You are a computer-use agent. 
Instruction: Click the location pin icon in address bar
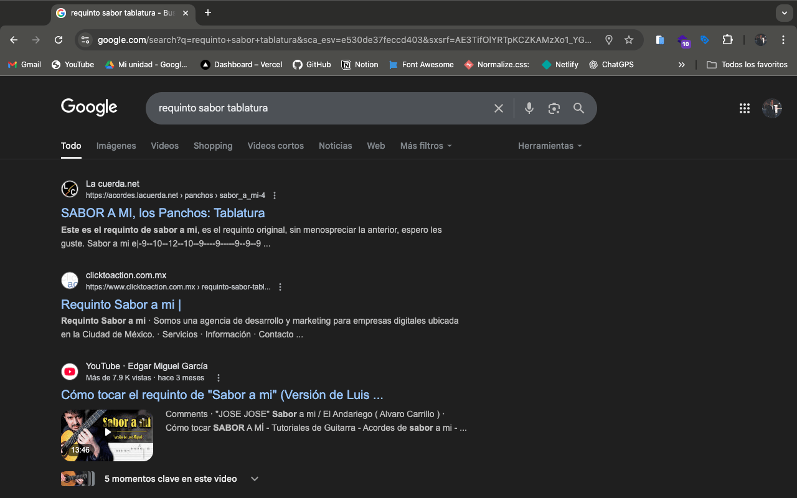coord(609,40)
